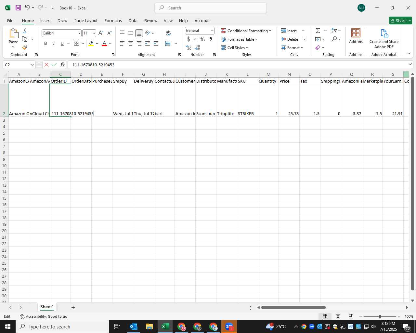Confirm the cell entry with the checkmark
416x333 pixels.
click(x=54, y=65)
